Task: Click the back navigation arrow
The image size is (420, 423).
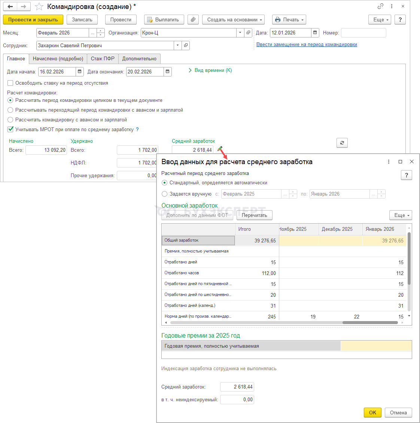Action: click(10, 7)
